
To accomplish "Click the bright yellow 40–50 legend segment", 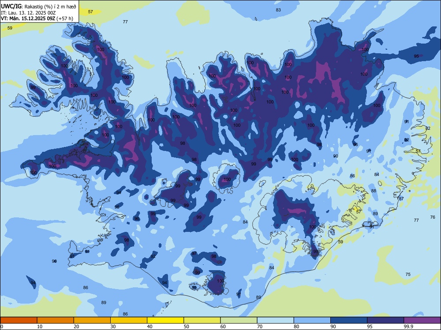I will click(165, 320).
